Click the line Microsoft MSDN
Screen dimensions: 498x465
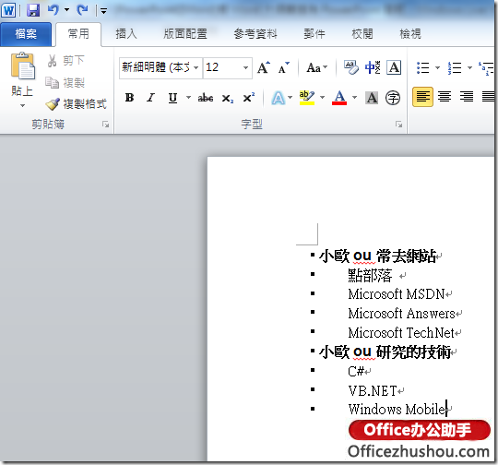[396, 294]
